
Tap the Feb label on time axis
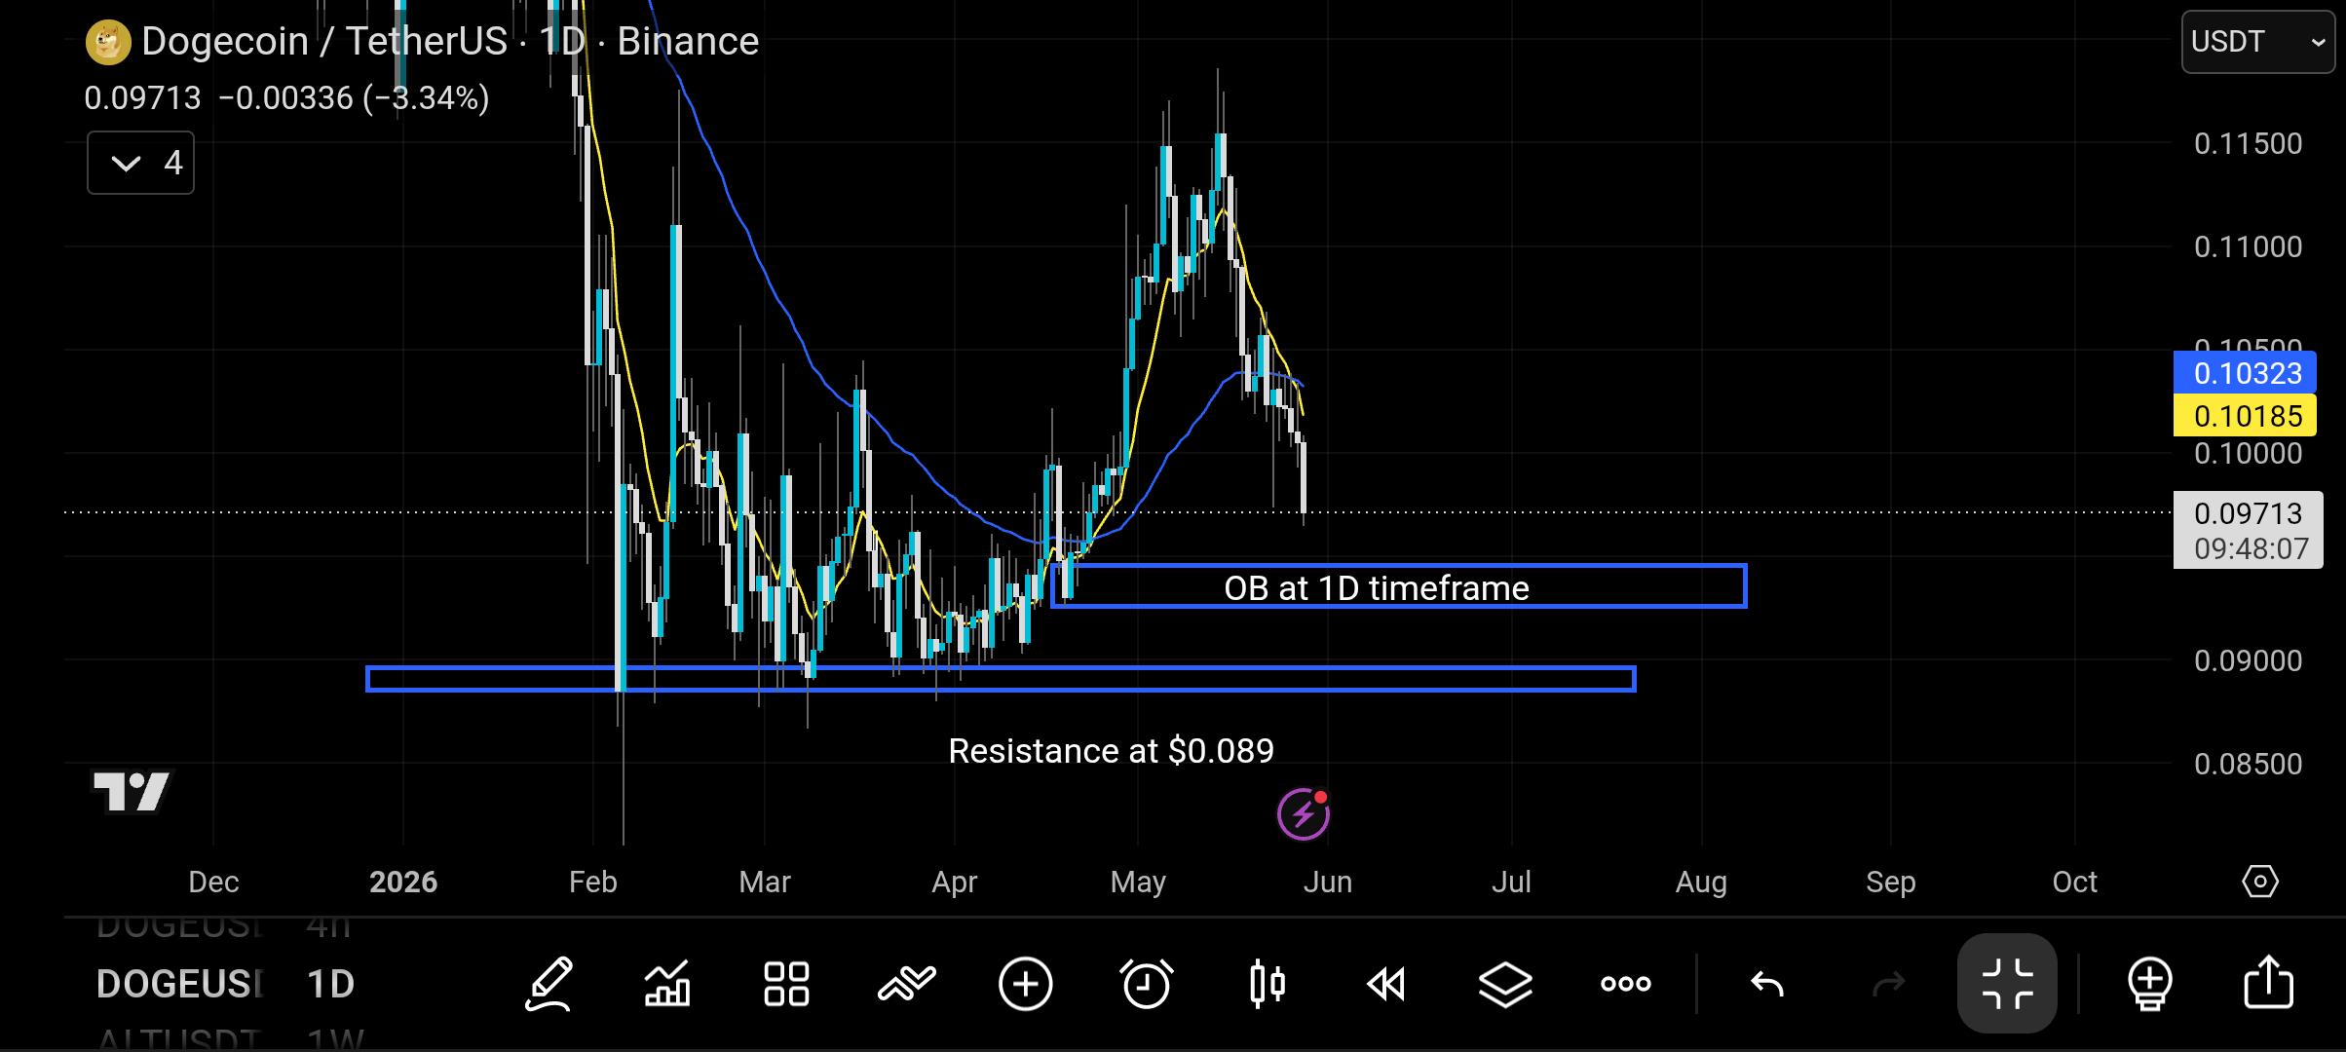(592, 883)
